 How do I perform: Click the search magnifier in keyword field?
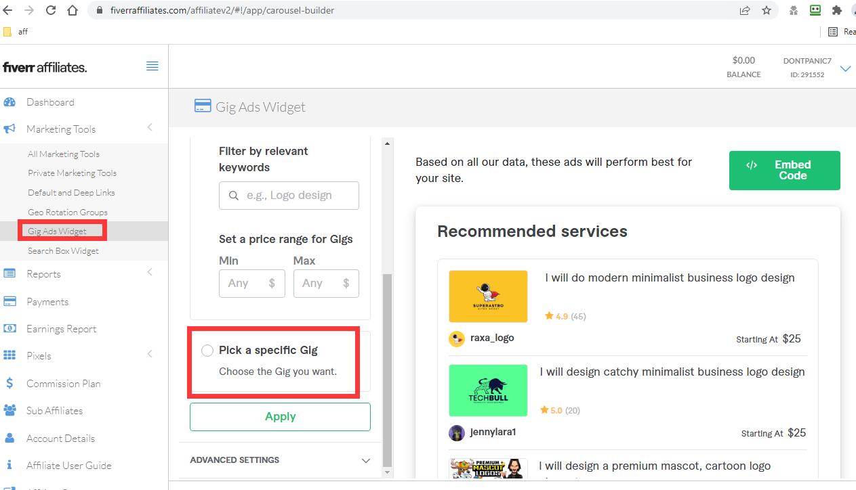[234, 196]
